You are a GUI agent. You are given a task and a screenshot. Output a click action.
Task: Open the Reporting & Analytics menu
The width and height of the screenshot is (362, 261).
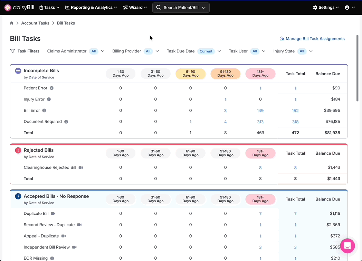(91, 8)
